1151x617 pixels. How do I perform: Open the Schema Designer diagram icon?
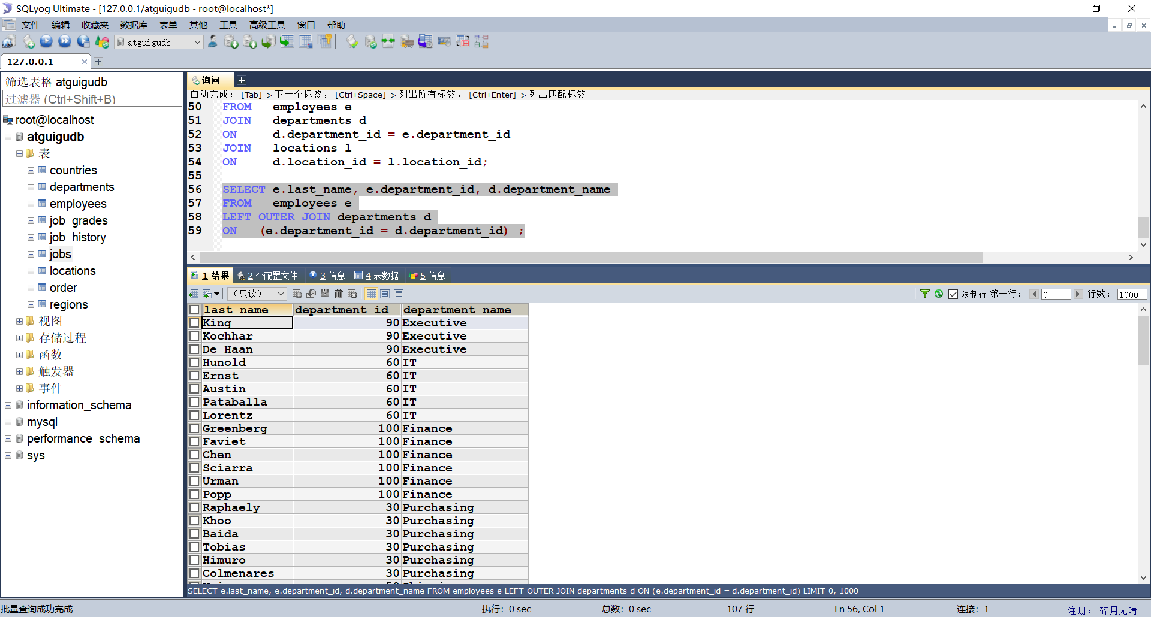(481, 42)
